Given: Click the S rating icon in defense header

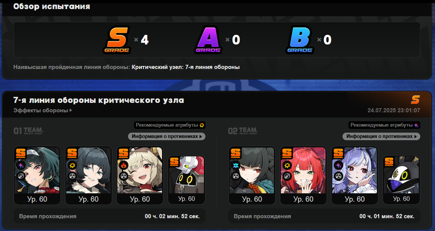Looking at the screenshot, I should (415, 99).
